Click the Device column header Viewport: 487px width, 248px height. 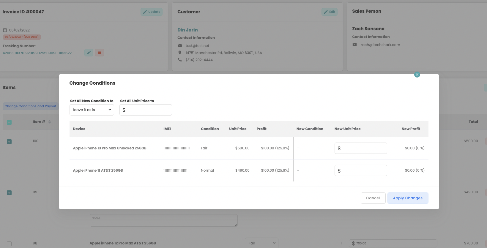[x=79, y=129]
